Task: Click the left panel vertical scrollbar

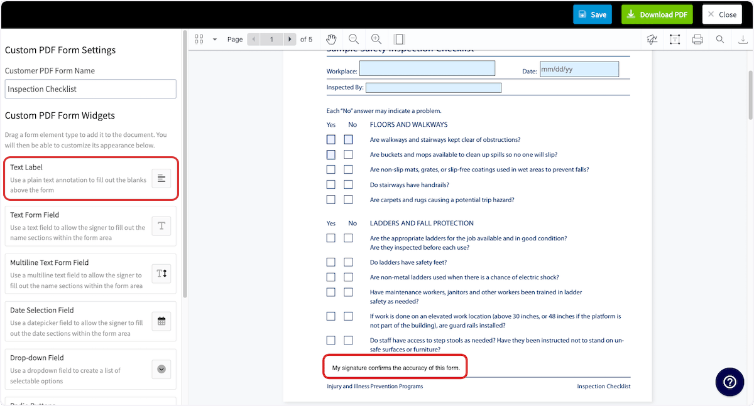Action: (x=185, y=164)
